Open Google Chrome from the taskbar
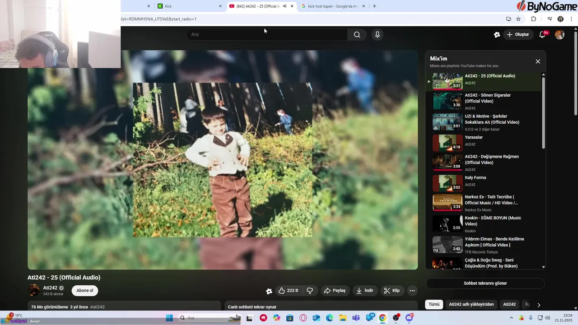This screenshot has height=325, width=578. point(382,318)
